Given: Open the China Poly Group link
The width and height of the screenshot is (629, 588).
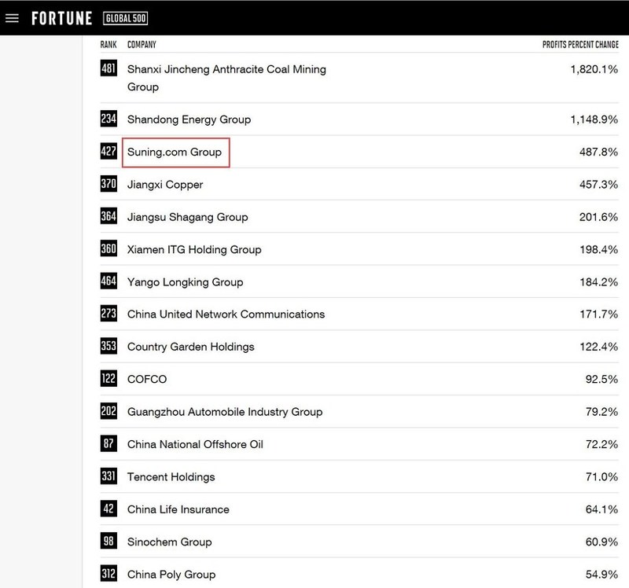Looking at the screenshot, I should (x=171, y=575).
